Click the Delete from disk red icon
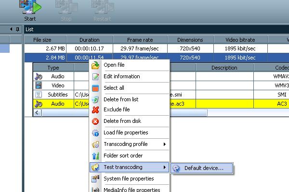Image resolution: width=289 pixels, height=192 pixels. 95,121
